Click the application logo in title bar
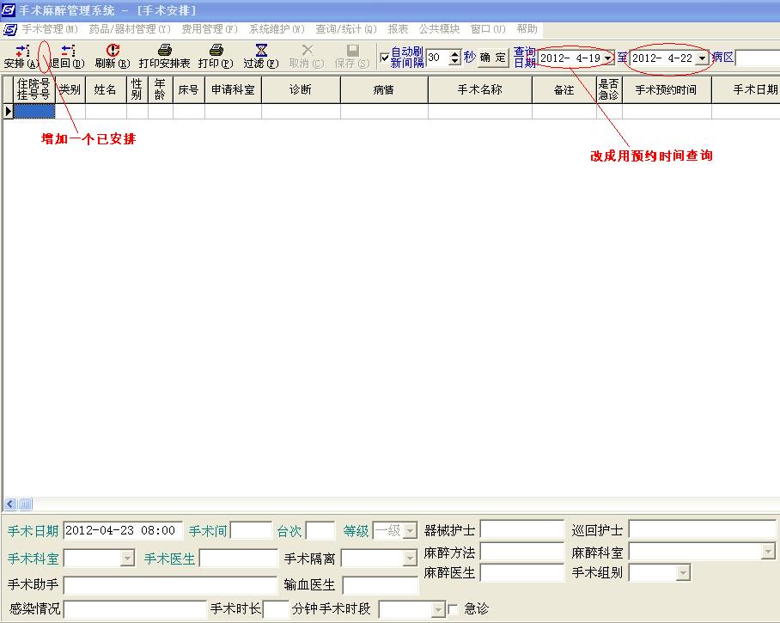This screenshot has width=780, height=623. point(9,9)
